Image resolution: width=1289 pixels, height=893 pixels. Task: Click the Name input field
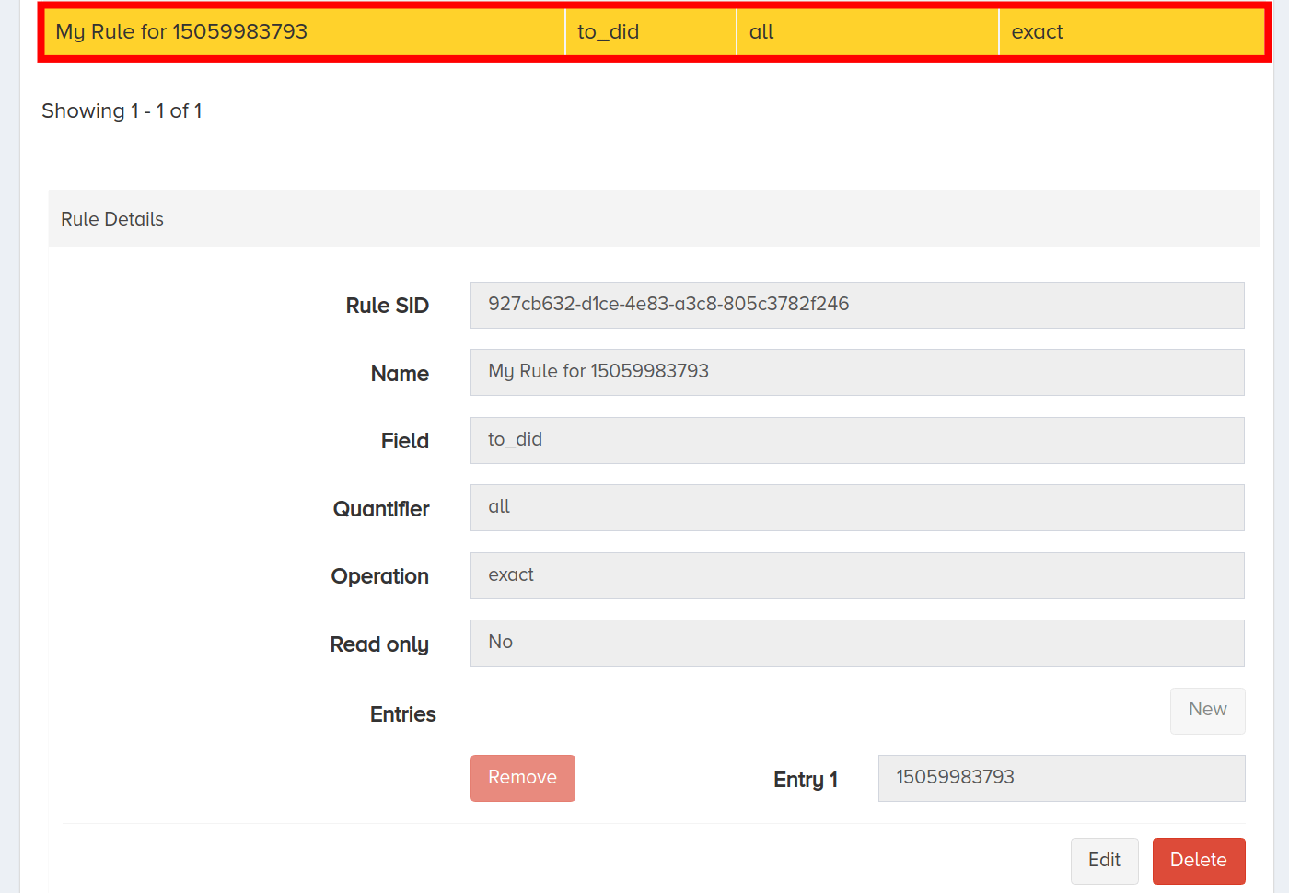(x=857, y=372)
